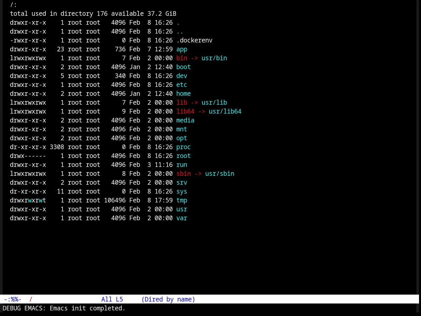Open the mnt directory entry
Image resolution: width=421 pixels, height=316 pixels.
[x=182, y=129]
